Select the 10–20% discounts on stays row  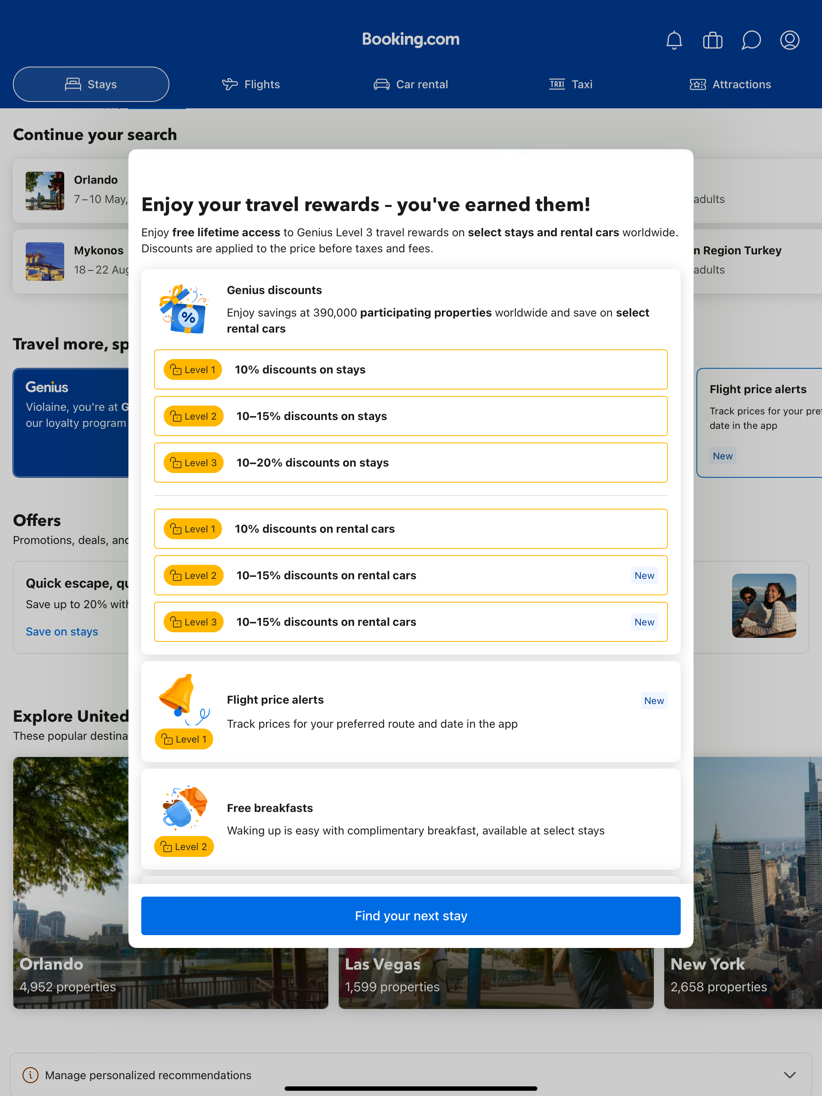[x=411, y=463]
